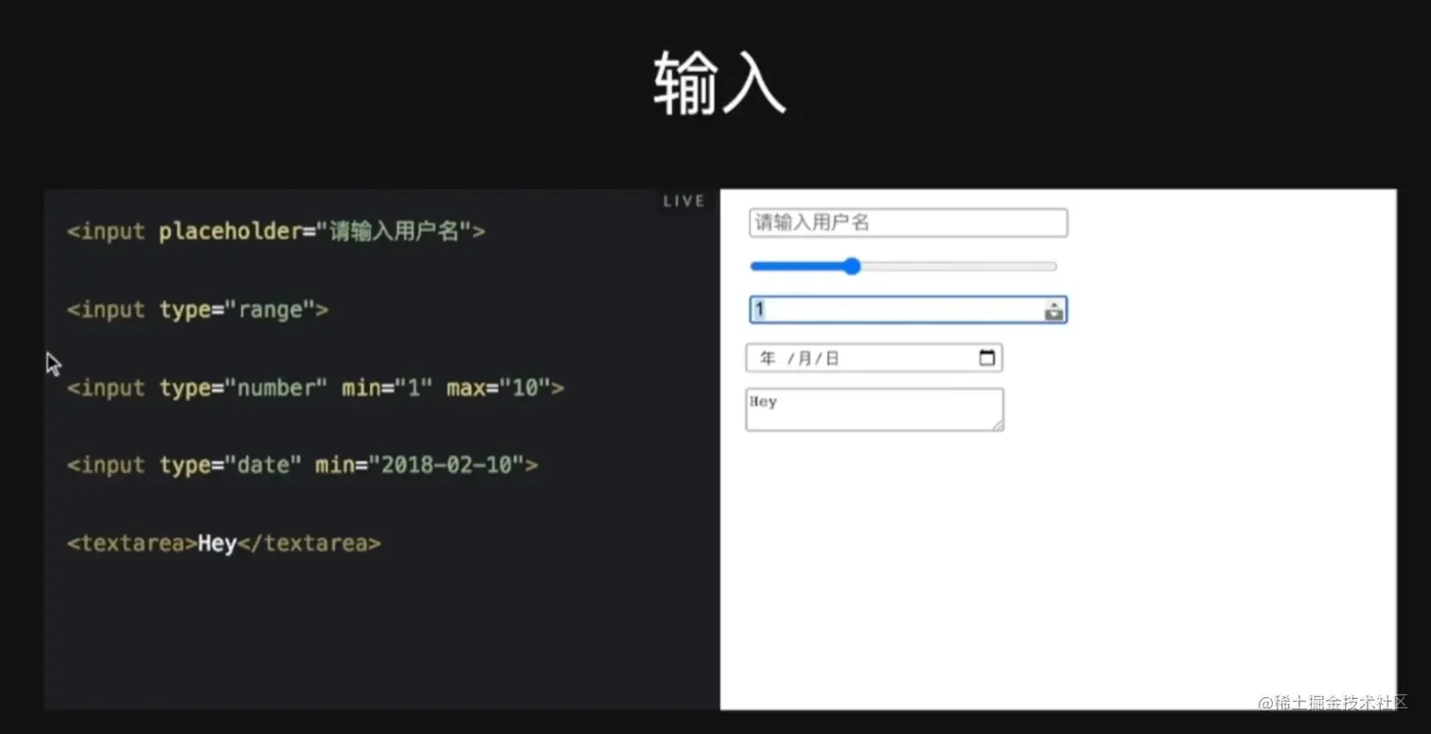Open the date picker calendar icon

click(986, 358)
